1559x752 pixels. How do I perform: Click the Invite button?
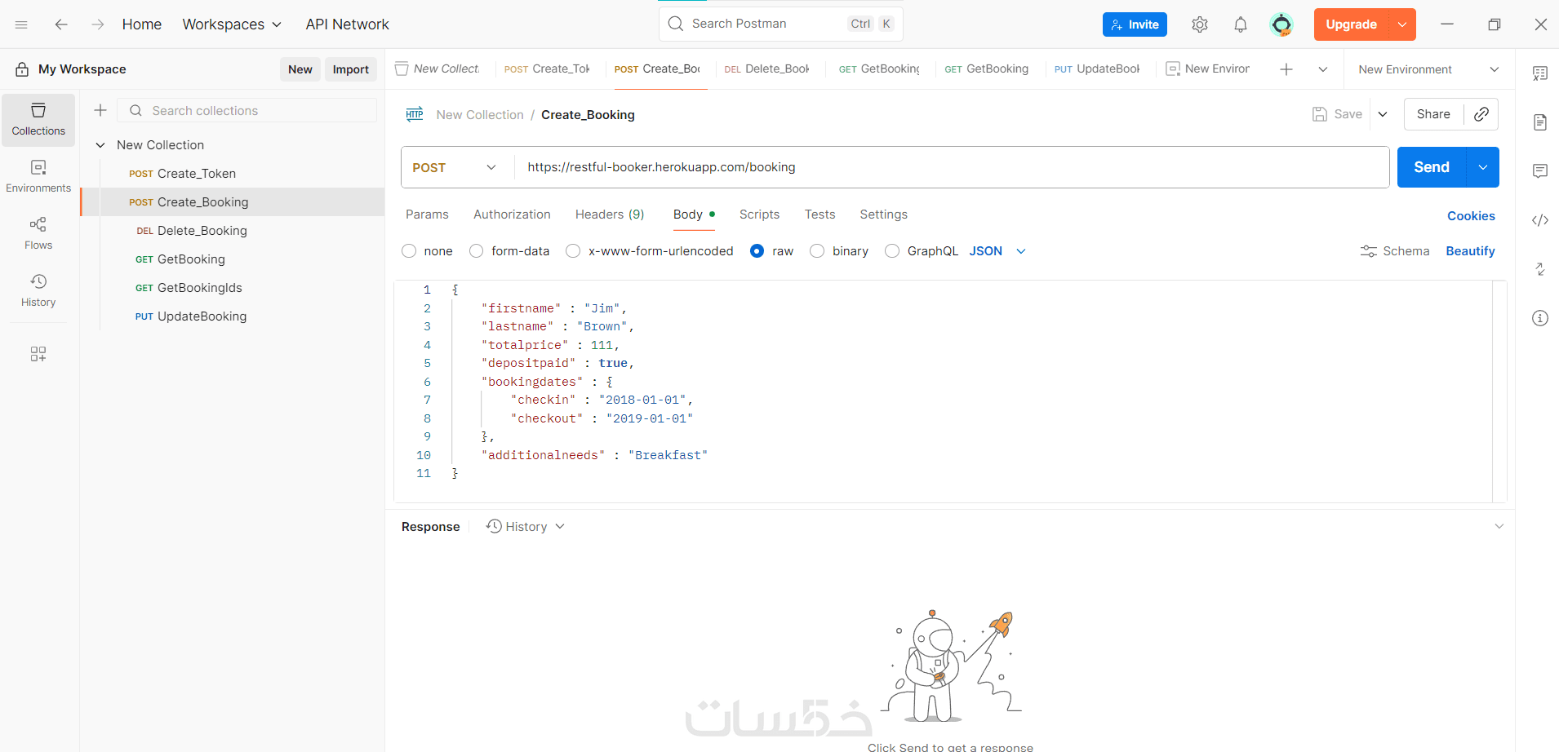[x=1135, y=24]
